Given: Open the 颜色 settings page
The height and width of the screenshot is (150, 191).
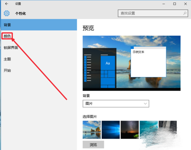Looking at the screenshot, I should [7, 36].
